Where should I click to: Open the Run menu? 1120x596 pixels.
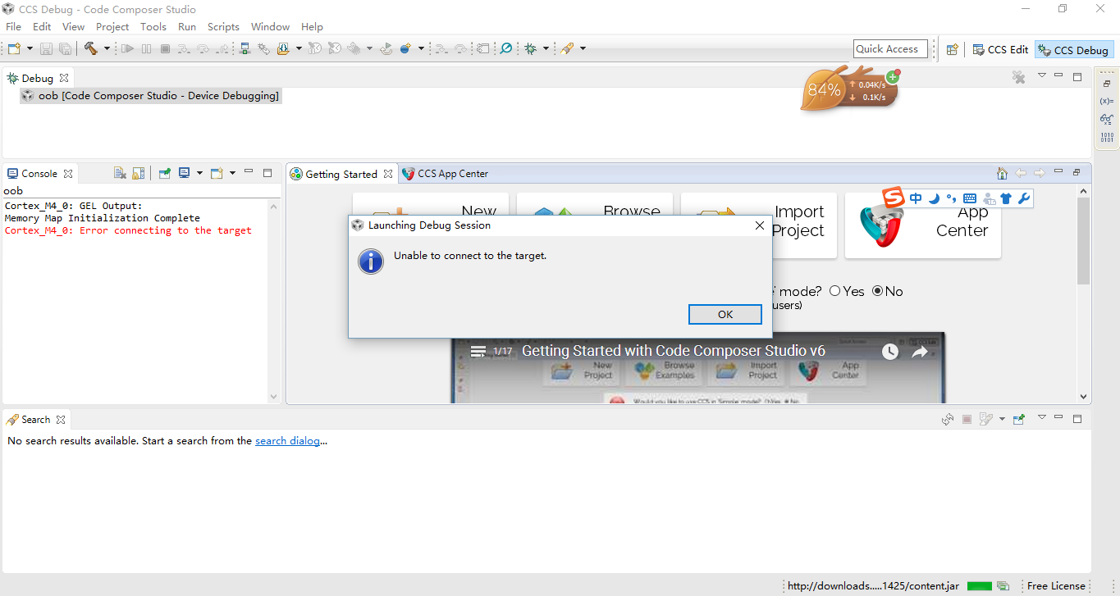[187, 26]
